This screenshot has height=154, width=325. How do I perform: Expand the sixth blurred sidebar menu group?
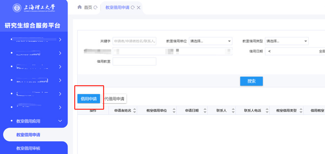pyautogui.click(x=60, y=108)
